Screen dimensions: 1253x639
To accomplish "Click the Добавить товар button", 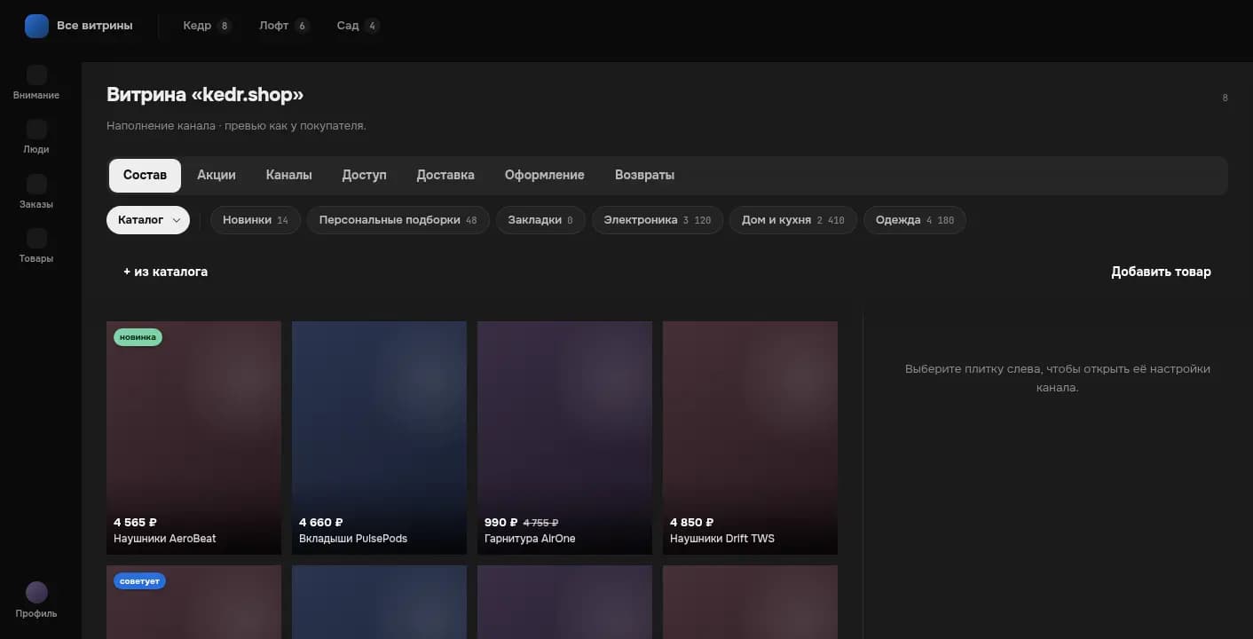I will (x=1161, y=272).
